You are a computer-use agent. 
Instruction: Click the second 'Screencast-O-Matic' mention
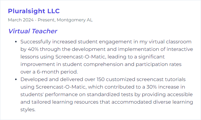[x=61, y=87]
